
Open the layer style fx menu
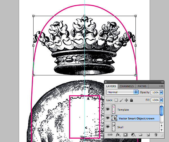(x=118, y=135)
